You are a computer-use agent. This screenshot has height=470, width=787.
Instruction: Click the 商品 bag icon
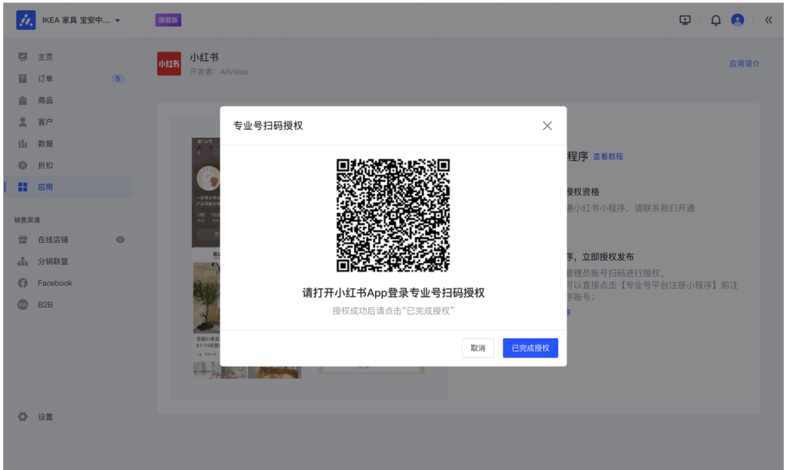point(22,100)
